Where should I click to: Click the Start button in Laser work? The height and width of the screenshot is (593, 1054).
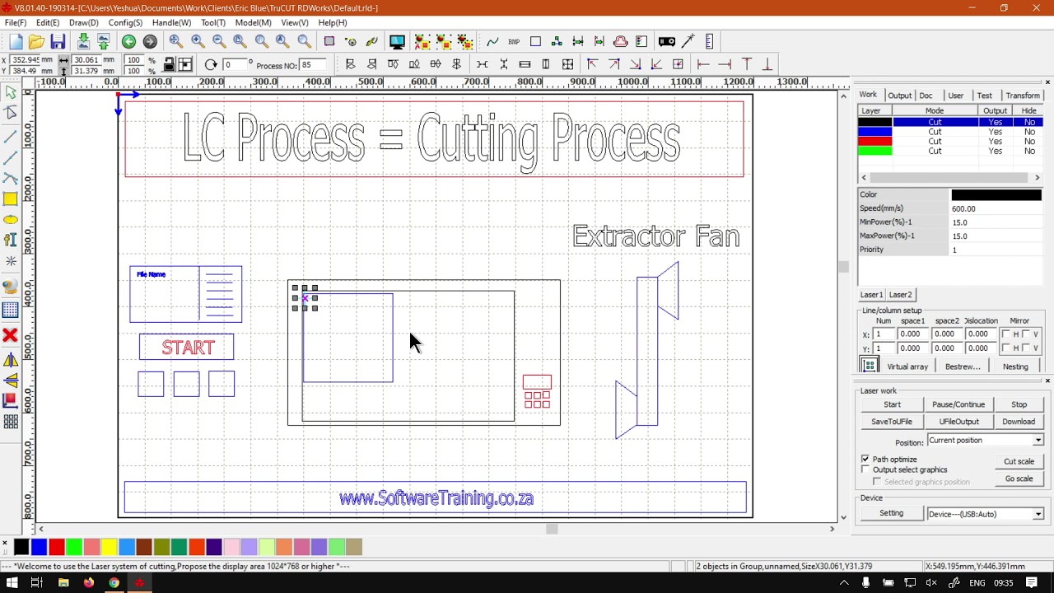coord(892,404)
